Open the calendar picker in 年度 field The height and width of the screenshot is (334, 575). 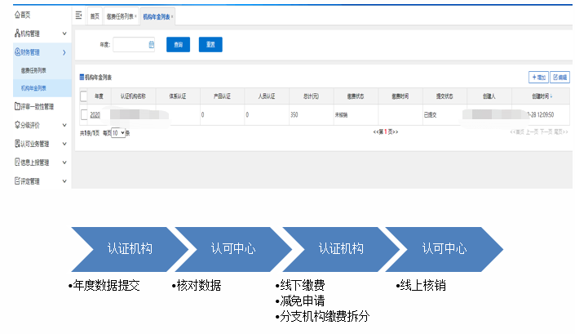pos(151,45)
